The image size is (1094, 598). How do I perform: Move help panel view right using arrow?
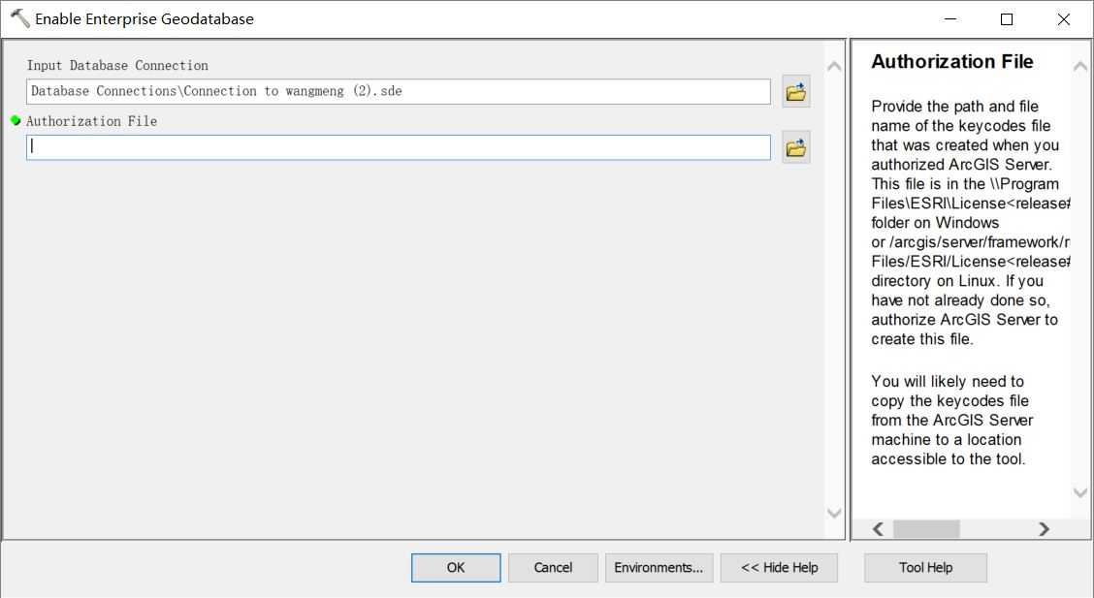[x=1044, y=529]
